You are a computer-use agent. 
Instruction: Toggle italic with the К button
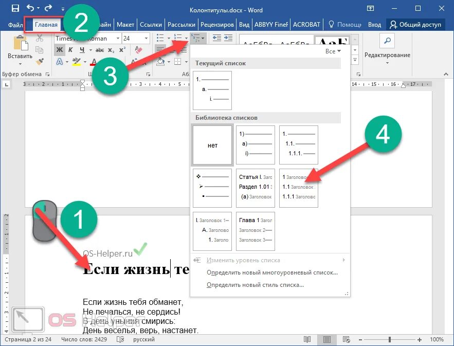pyautogui.click(x=70, y=50)
